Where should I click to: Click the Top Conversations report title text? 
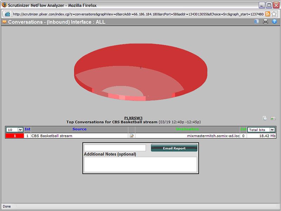click(133, 122)
